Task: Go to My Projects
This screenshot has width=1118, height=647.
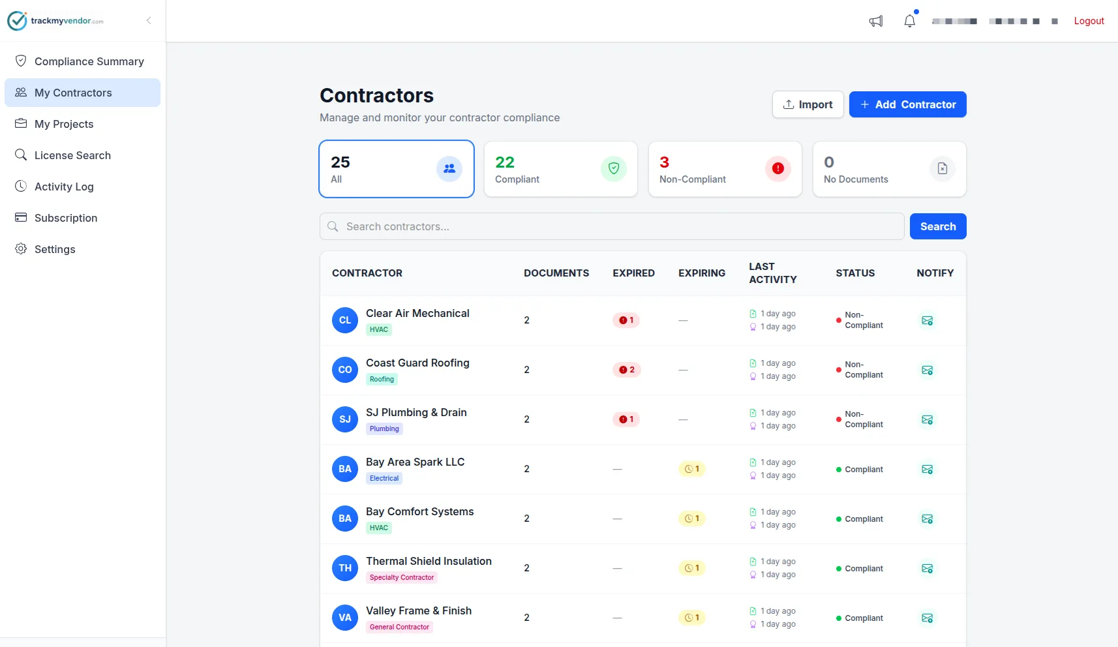Action: (x=64, y=124)
